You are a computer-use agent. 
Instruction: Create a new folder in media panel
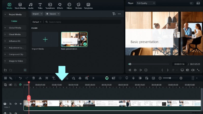click(5, 70)
